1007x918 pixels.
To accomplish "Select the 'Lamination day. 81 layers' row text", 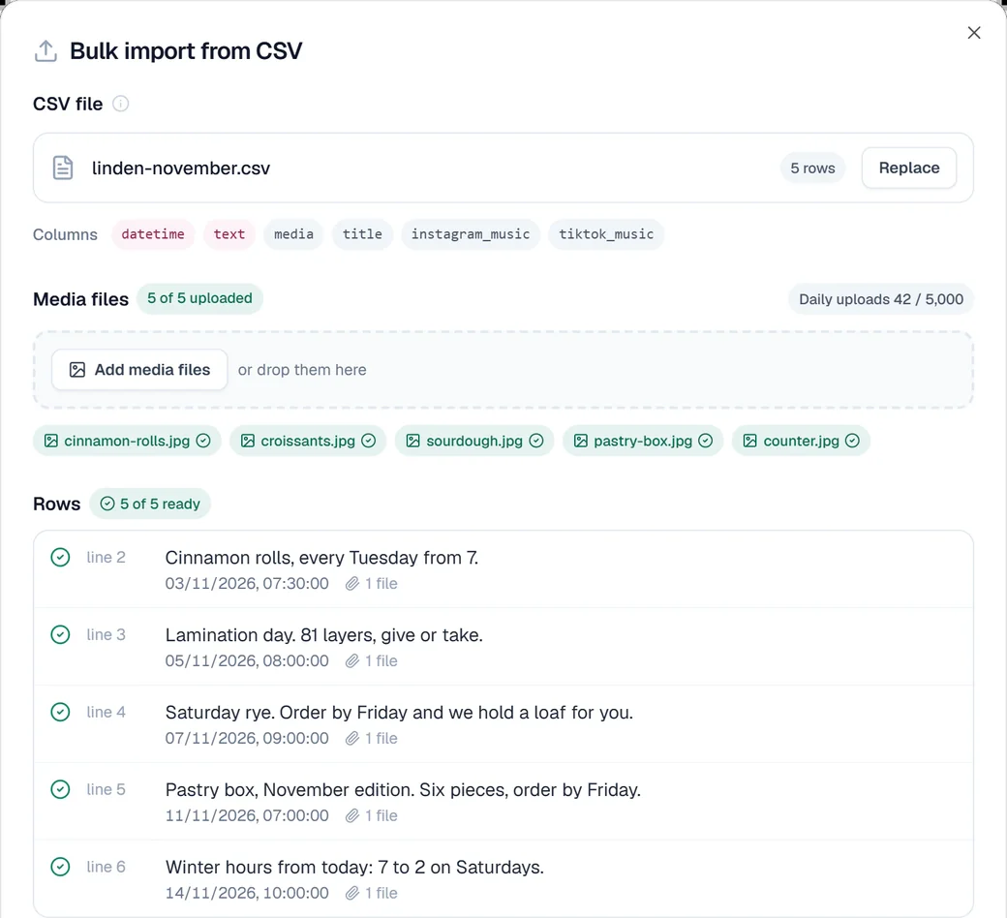I will tap(324, 635).
